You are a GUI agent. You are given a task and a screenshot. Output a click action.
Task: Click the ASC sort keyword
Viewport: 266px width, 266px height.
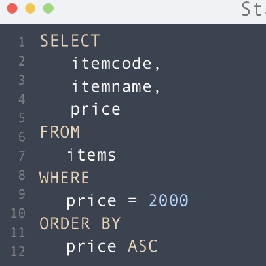[x=143, y=246]
